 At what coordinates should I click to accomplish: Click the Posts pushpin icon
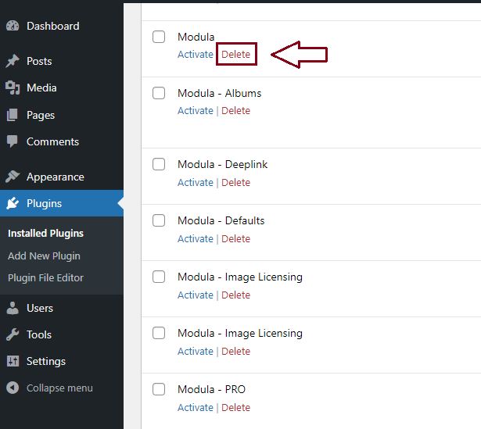pos(13,61)
